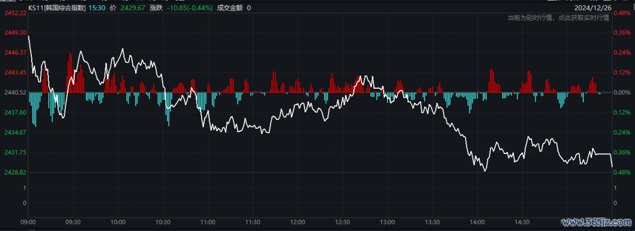Image resolution: width=635 pixels, height=231 pixels.
Task: Click the real-time quotes notice link
Action: [559, 18]
